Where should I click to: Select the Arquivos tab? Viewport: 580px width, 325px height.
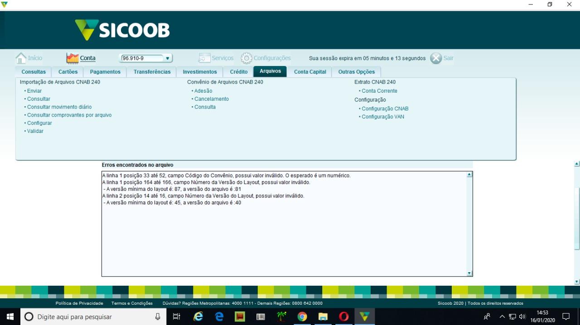(x=270, y=71)
